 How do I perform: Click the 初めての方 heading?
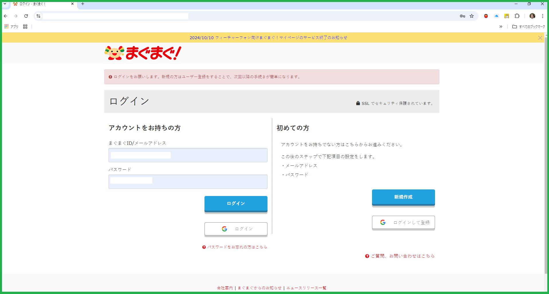(293, 128)
